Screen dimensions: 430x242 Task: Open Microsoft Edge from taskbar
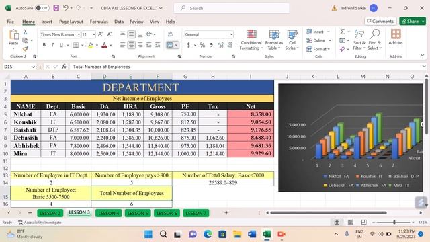coord(208,234)
